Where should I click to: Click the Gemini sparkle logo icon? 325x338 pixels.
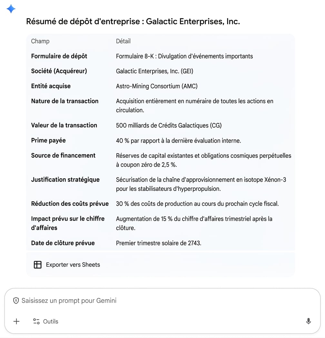(11, 9)
